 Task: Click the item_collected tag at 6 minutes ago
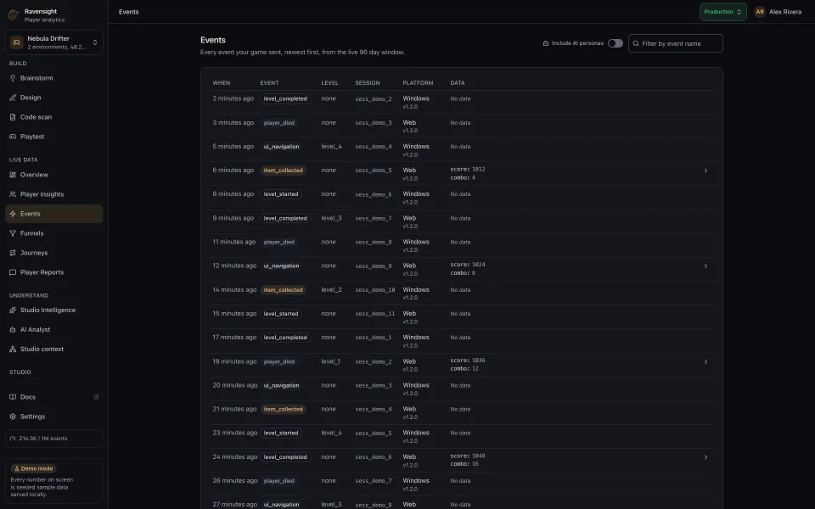pyautogui.click(x=283, y=171)
